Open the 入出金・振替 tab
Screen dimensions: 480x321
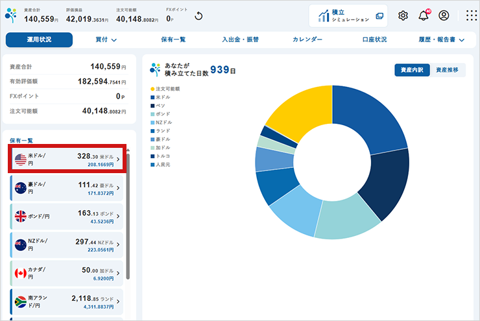(x=240, y=40)
